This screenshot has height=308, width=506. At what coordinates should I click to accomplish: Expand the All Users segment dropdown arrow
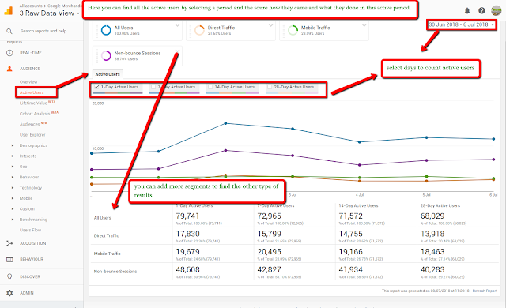click(x=177, y=25)
